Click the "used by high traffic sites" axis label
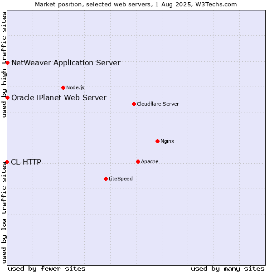 (x=4, y=64)
